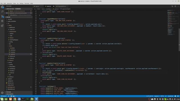Click the sagaUserSignIn breadcrumb
The height and width of the screenshot is (101, 180).
(66, 9)
